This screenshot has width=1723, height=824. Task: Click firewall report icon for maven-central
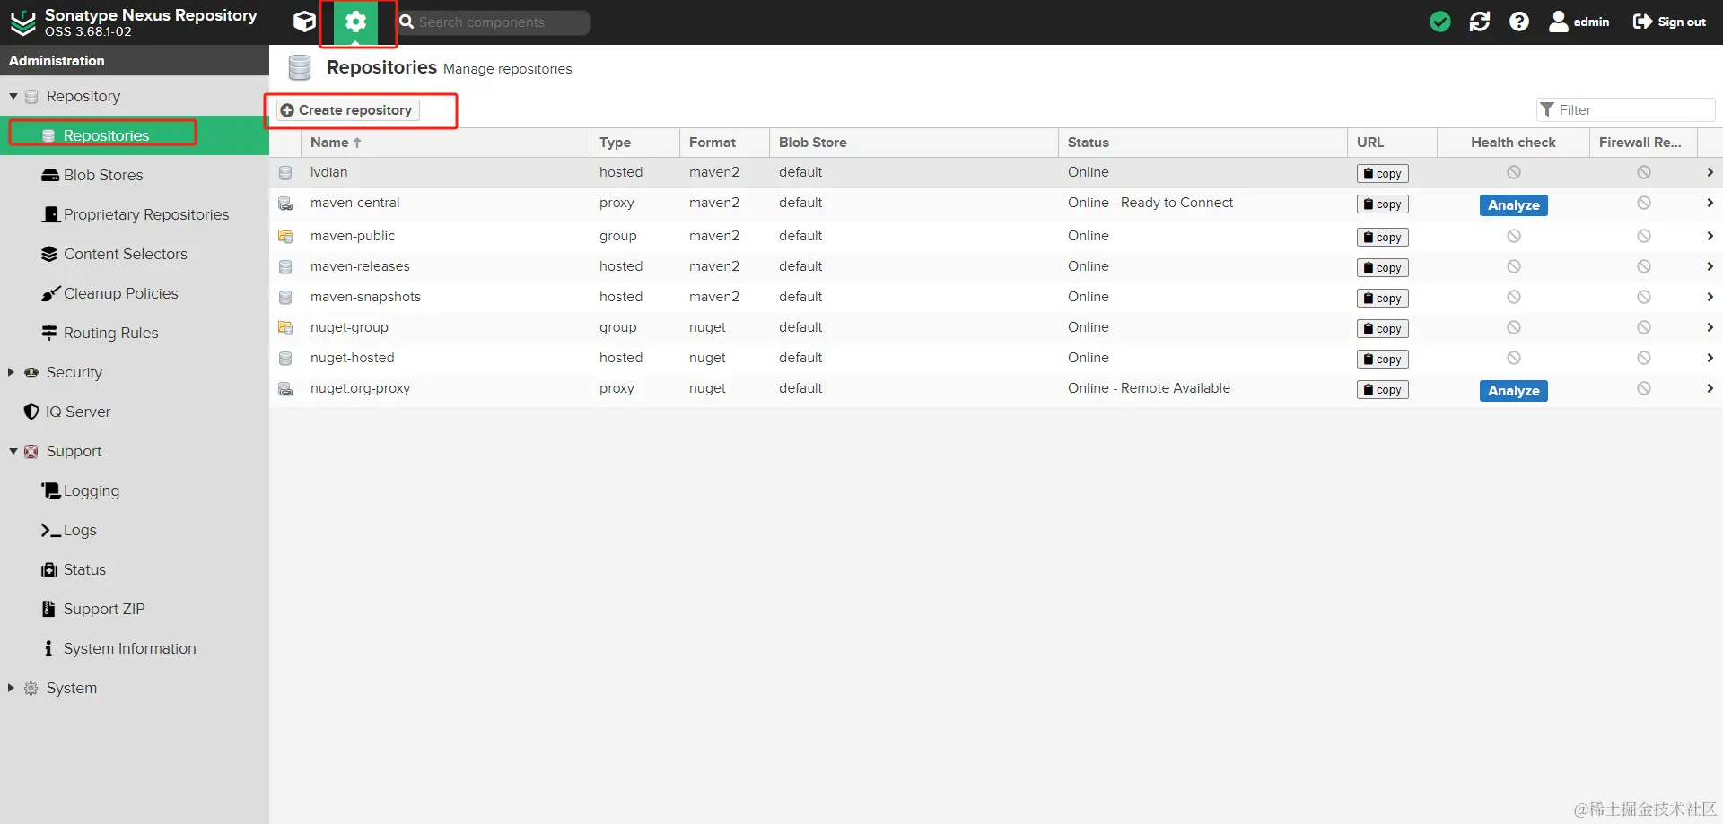(1643, 203)
